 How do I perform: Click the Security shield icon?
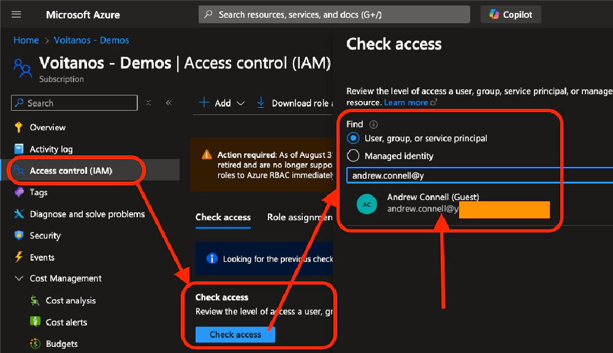[18, 236]
